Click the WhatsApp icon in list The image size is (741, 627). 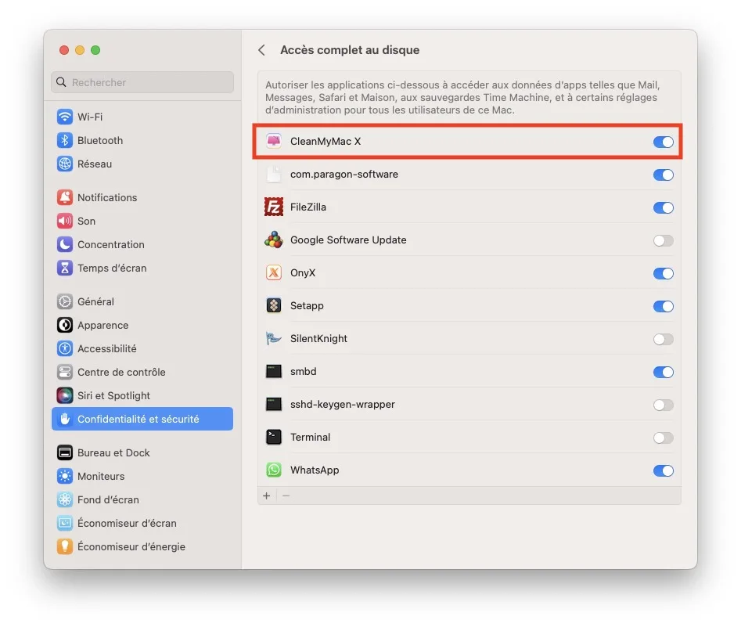(x=273, y=470)
